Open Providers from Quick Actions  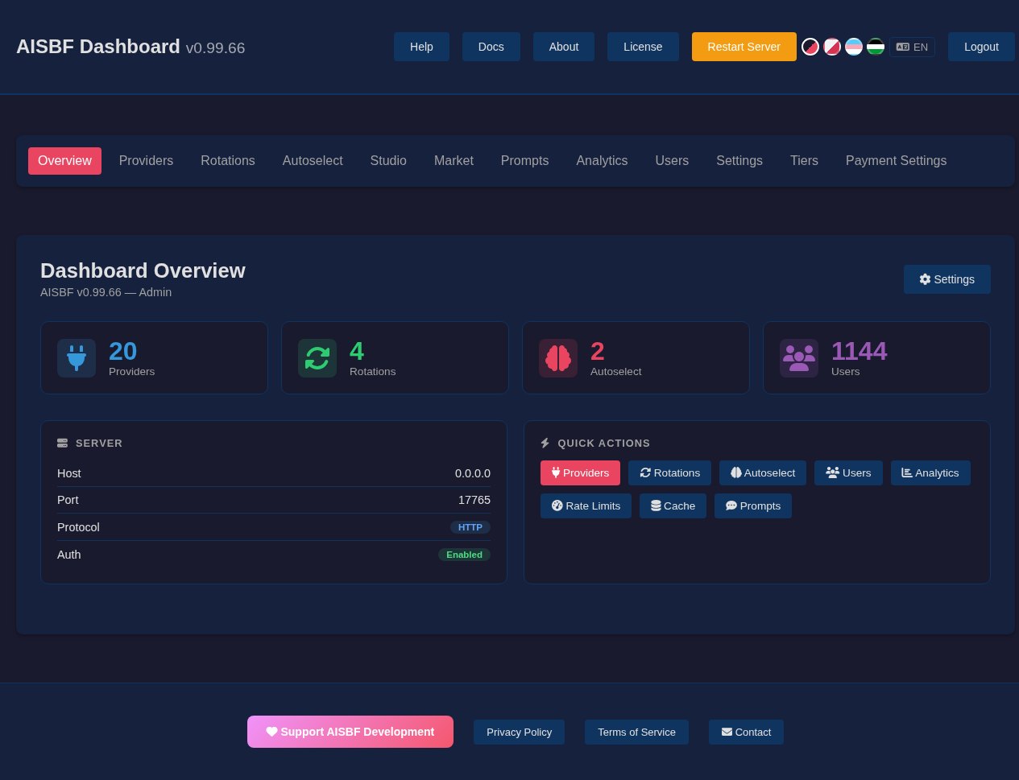(580, 473)
